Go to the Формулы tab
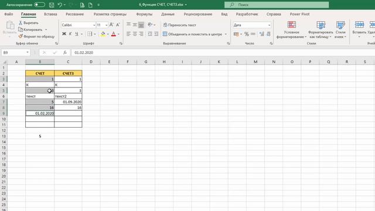This screenshot has width=375, height=211. click(144, 14)
